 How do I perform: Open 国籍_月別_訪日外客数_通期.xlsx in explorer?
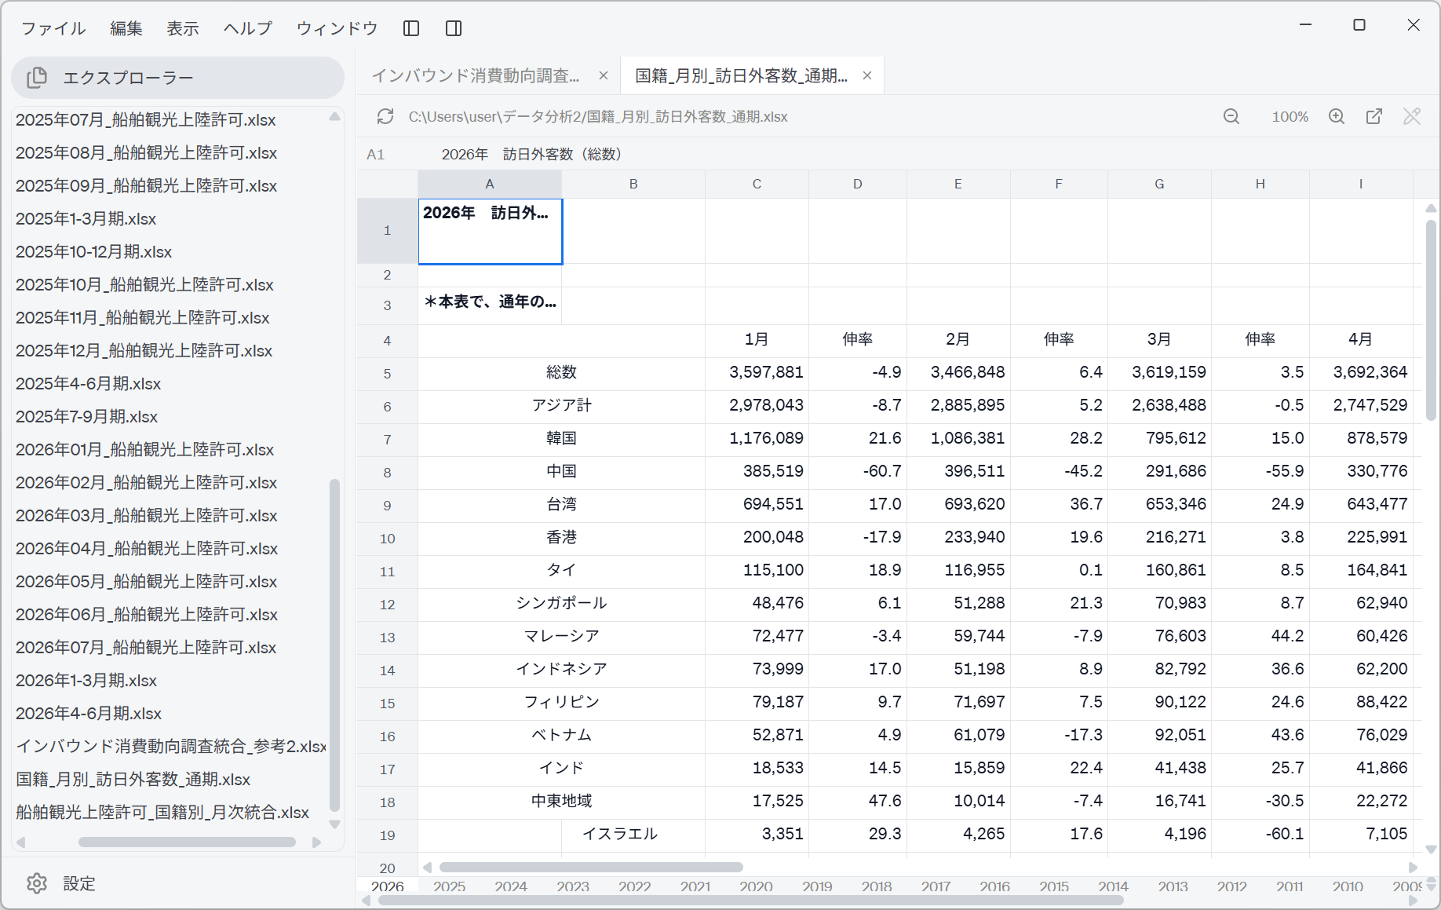pos(133,780)
